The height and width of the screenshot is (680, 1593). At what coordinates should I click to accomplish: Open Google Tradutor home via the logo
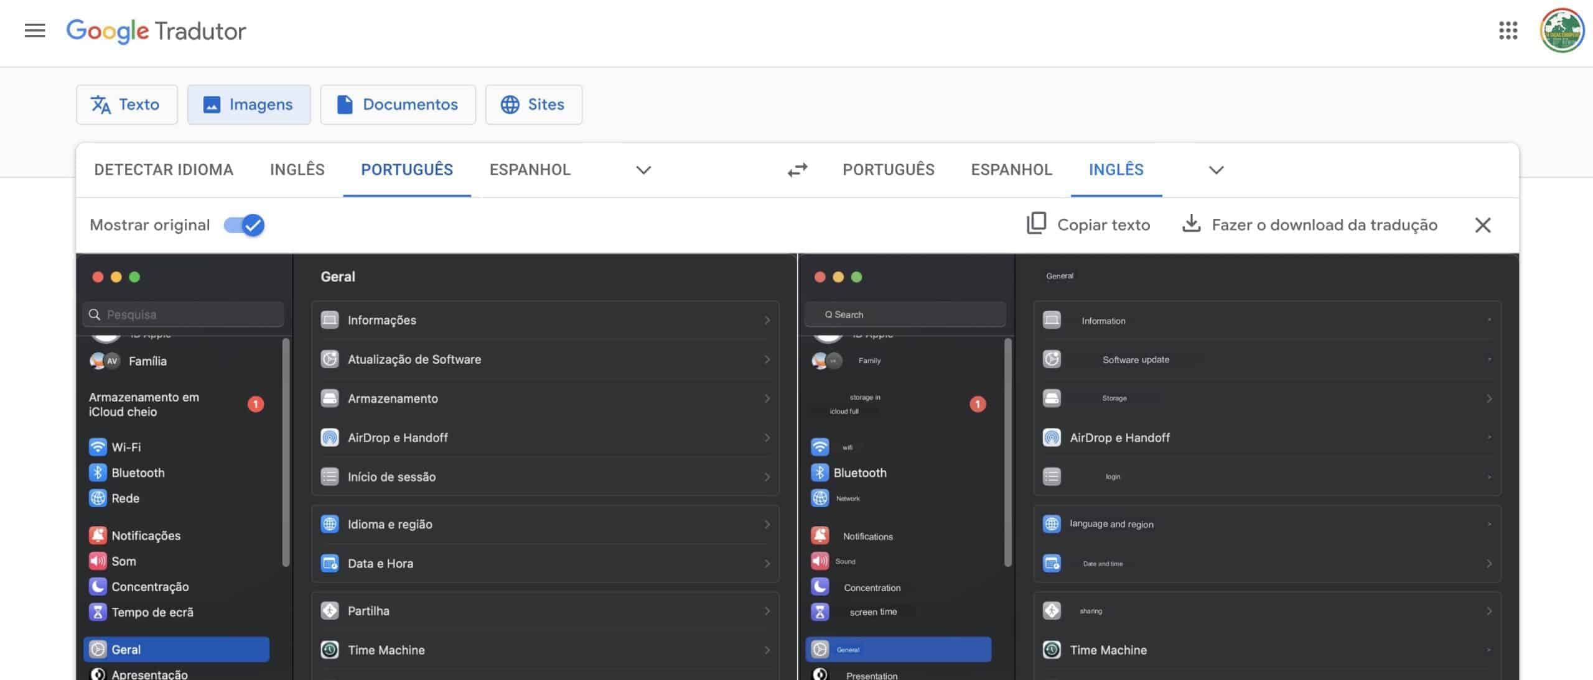156,31
